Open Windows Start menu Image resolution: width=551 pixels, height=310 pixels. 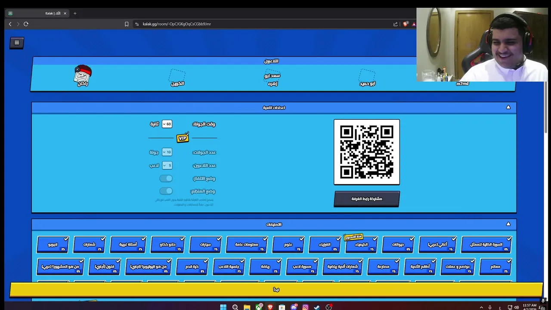(x=223, y=307)
